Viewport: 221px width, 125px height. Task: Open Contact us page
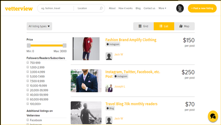coord(149,8)
